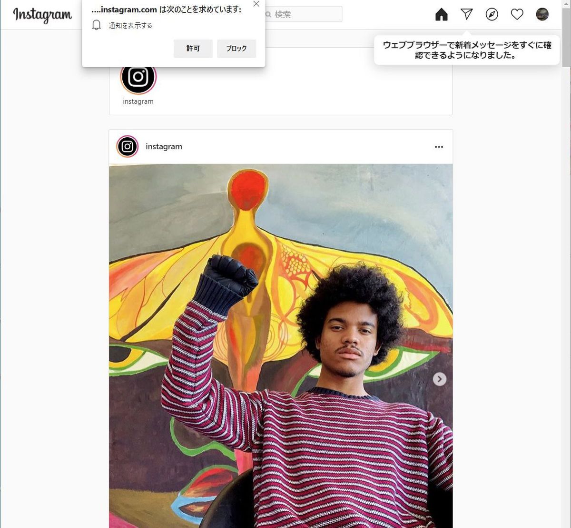Close the notification permission prompt
Screen dimensions: 571x528
click(256, 4)
